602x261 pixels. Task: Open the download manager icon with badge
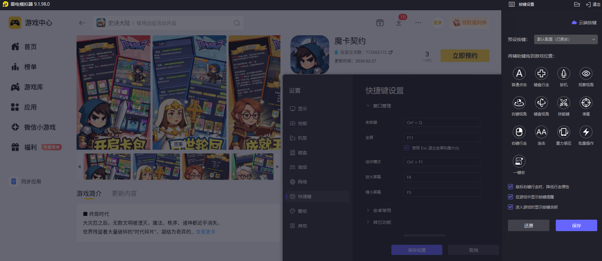coord(399,23)
